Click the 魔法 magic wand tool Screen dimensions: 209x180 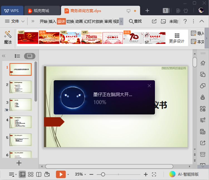8,37
